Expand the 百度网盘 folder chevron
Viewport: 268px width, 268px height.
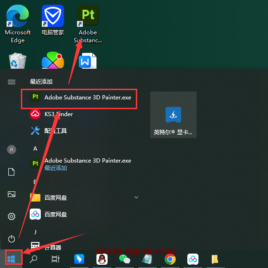point(136,197)
